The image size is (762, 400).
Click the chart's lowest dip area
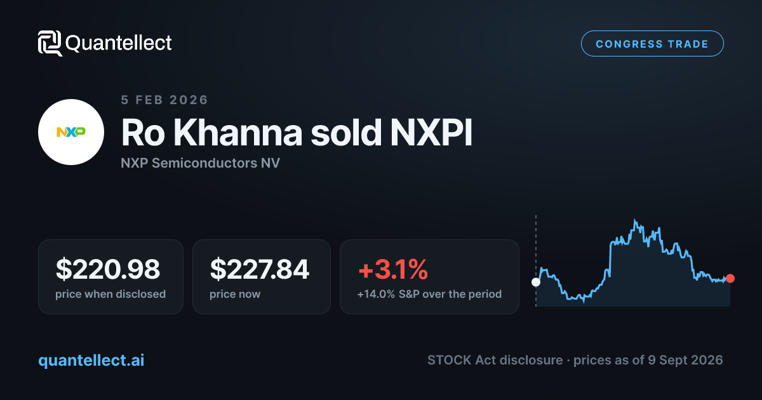[582, 300]
